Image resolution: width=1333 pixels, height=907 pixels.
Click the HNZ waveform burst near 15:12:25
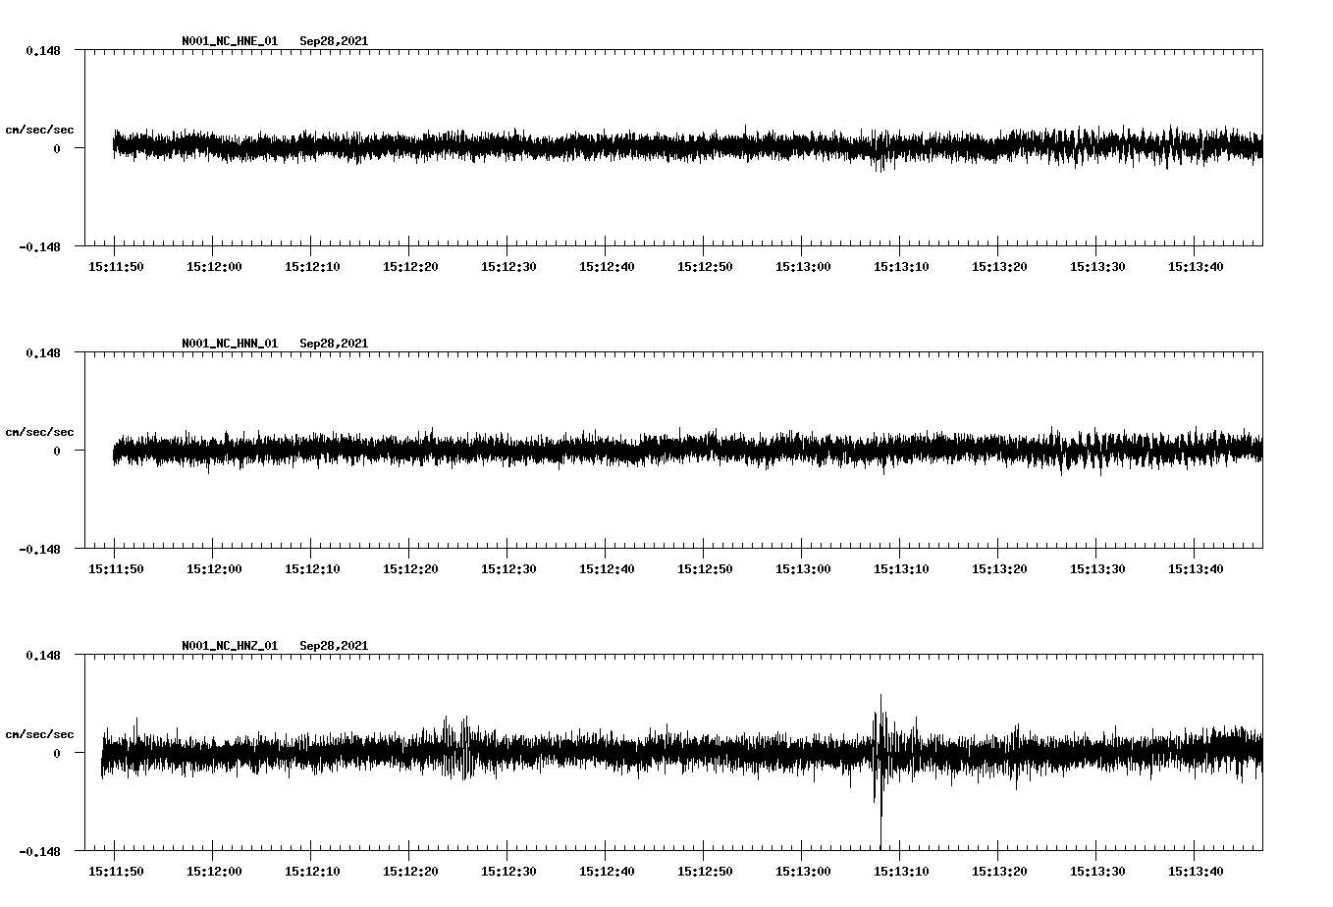pos(456,749)
